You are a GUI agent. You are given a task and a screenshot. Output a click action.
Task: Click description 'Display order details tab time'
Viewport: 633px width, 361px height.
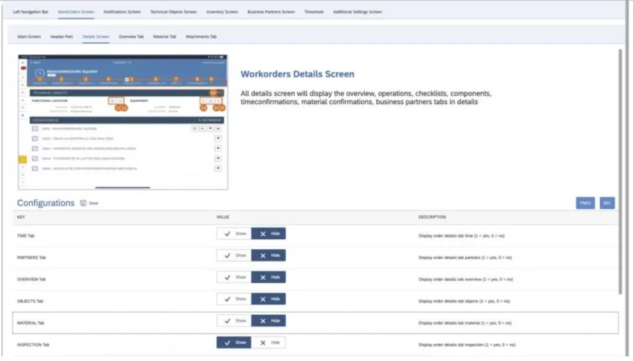click(461, 236)
